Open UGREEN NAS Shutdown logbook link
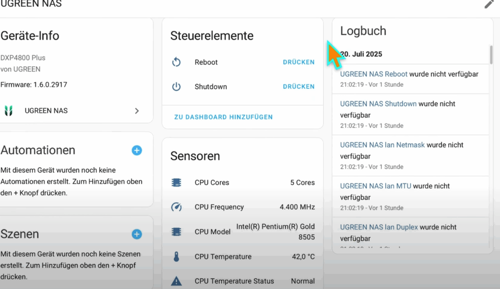The height and width of the screenshot is (289, 500). (378, 104)
